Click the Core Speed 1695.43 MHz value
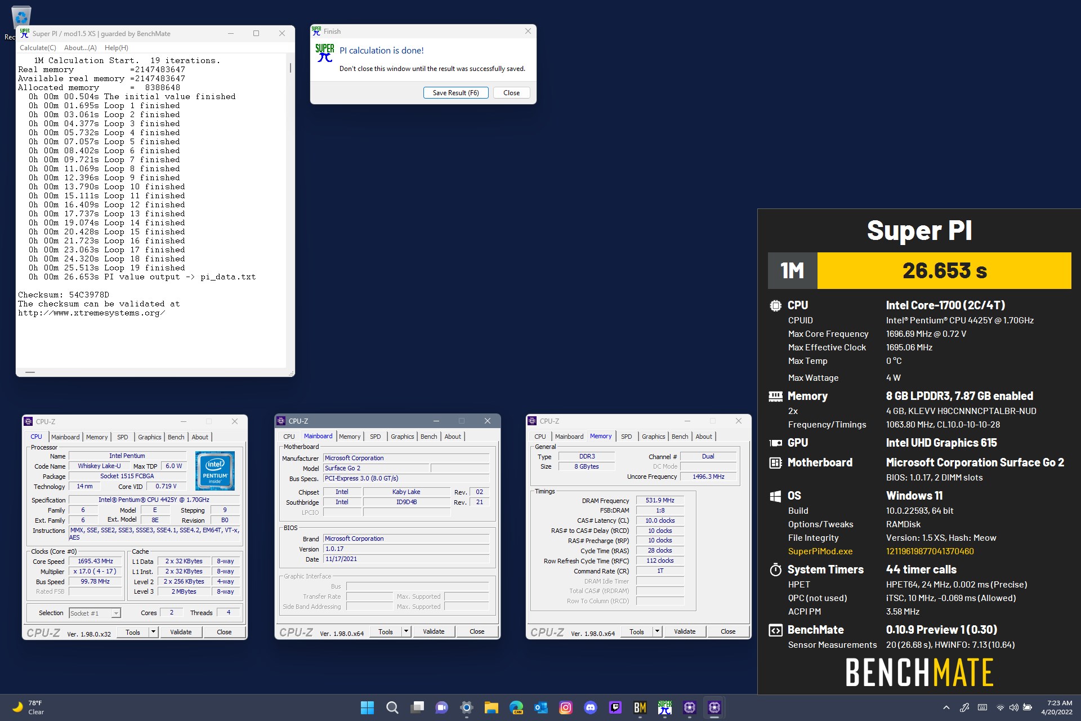The height and width of the screenshot is (721, 1081). tap(95, 561)
